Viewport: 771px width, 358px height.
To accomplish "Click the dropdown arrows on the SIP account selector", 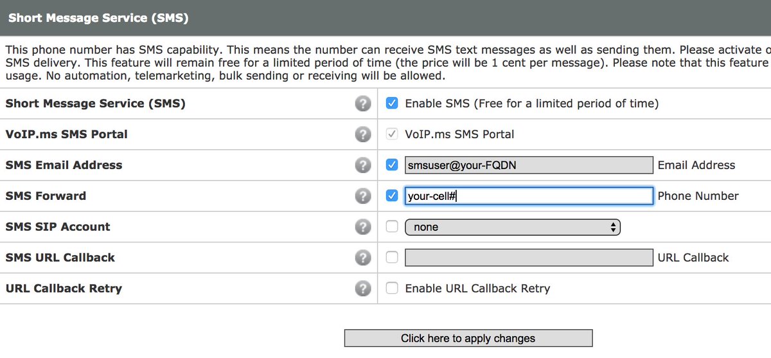I will click(x=614, y=227).
